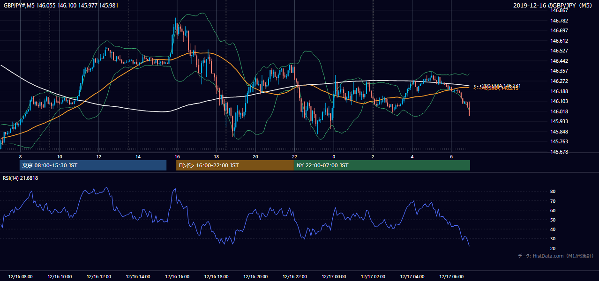Click hour tick 14 under the price chart

(x=138, y=156)
